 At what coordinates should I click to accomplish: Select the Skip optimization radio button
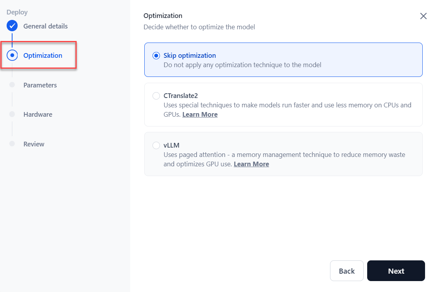[x=156, y=55]
